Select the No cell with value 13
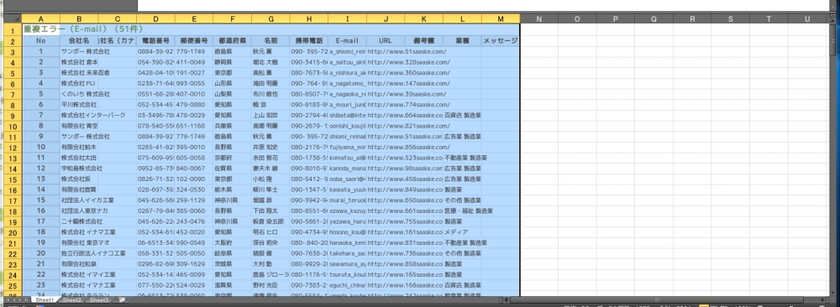 [x=41, y=179]
